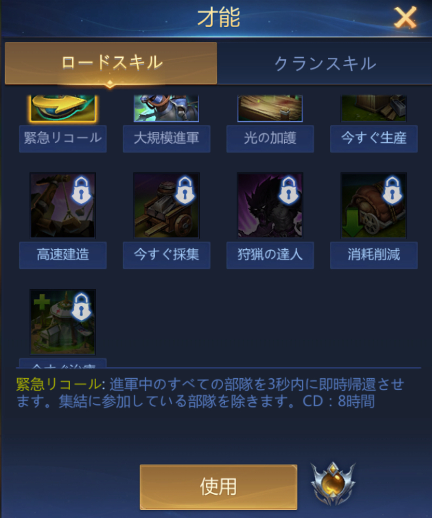The height and width of the screenshot is (518, 432).
Task: Select the 光の加護 skill icon
Action: [x=270, y=108]
